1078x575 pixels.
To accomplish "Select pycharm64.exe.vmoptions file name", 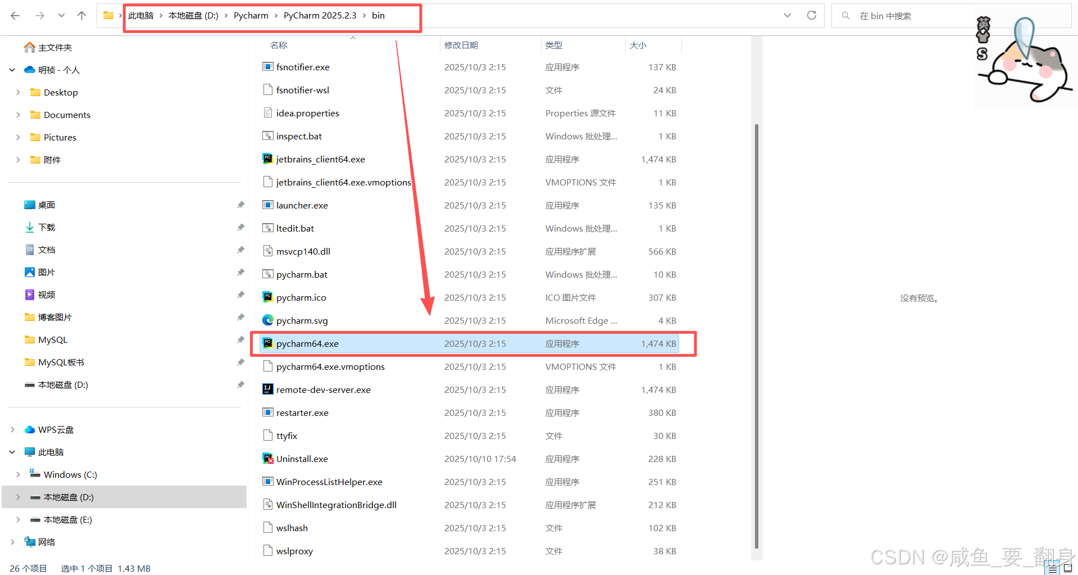I will click(330, 366).
